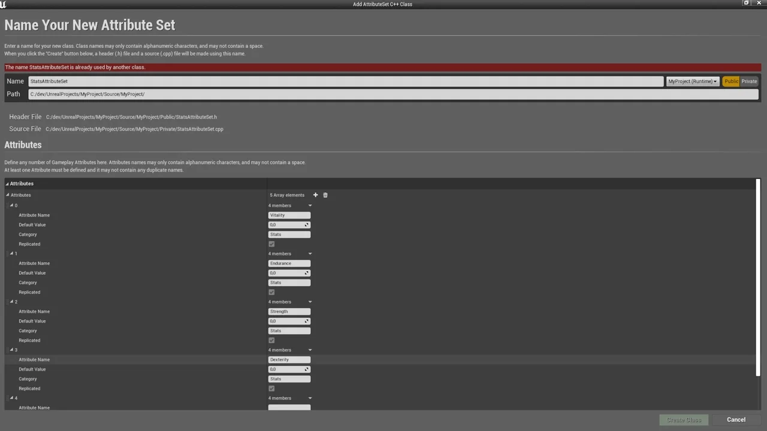Open the 4 members dropdown for element 0
This screenshot has height=431, width=767.
pos(310,205)
